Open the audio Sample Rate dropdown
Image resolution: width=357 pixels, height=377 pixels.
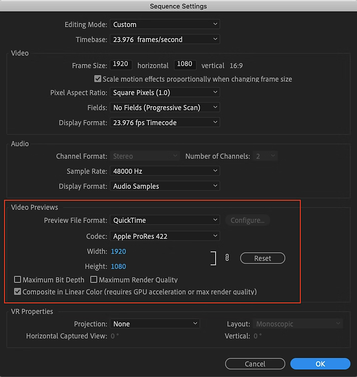pyautogui.click(x=164, y=171)
